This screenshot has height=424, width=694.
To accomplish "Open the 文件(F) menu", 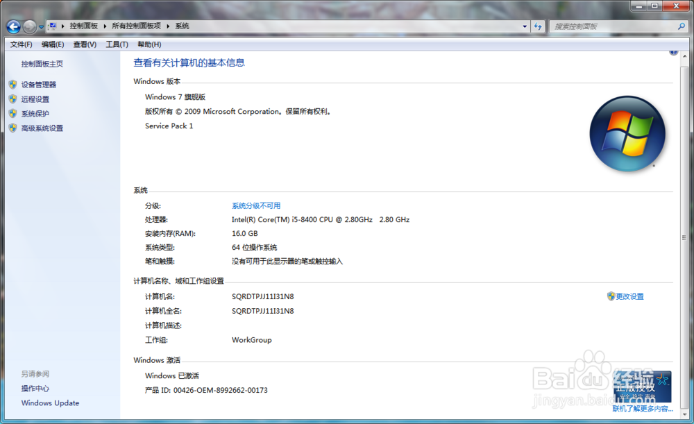I will click(x=22, y=44).
